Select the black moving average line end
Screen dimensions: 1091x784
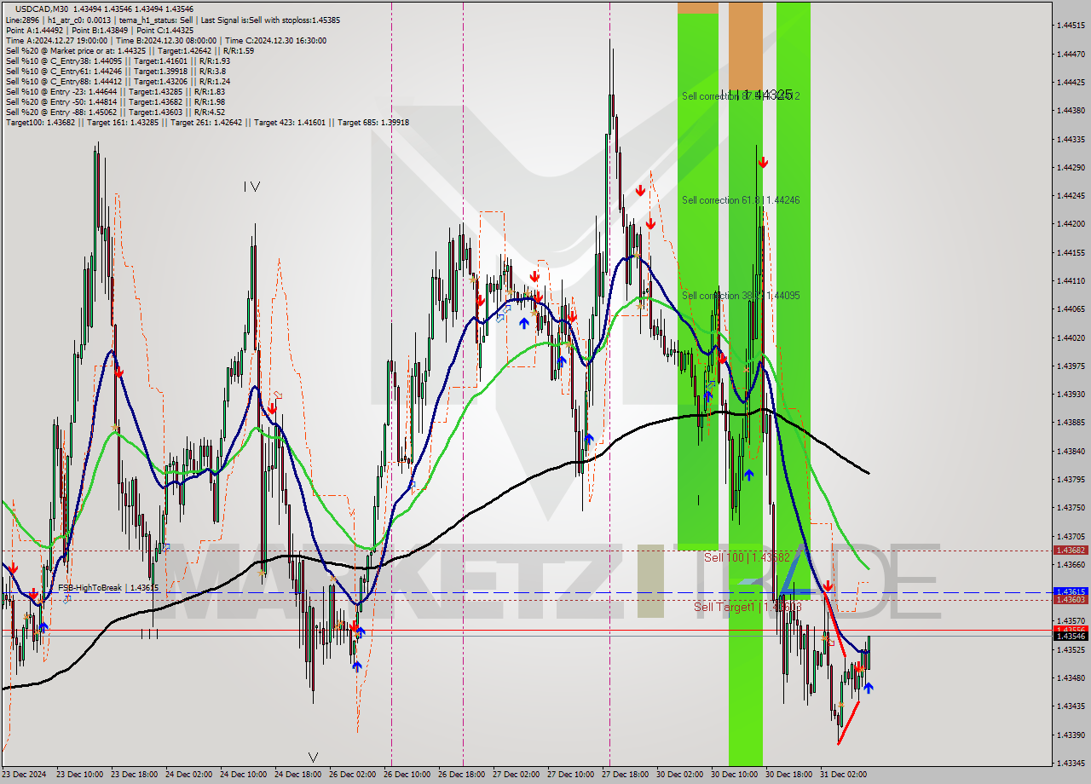point(868,472)
